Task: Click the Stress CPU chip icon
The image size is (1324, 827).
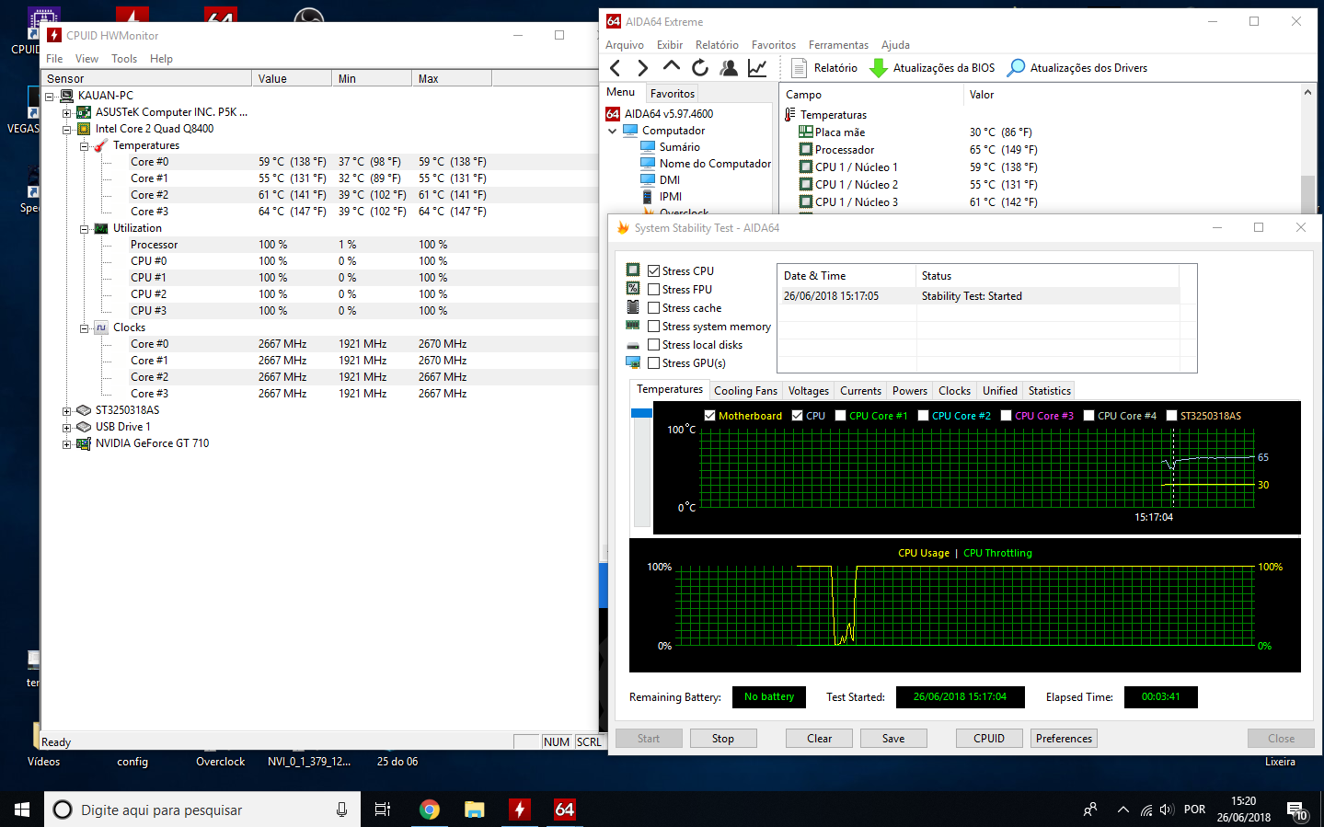Action: pyautogui.click(x=633, y=270)
